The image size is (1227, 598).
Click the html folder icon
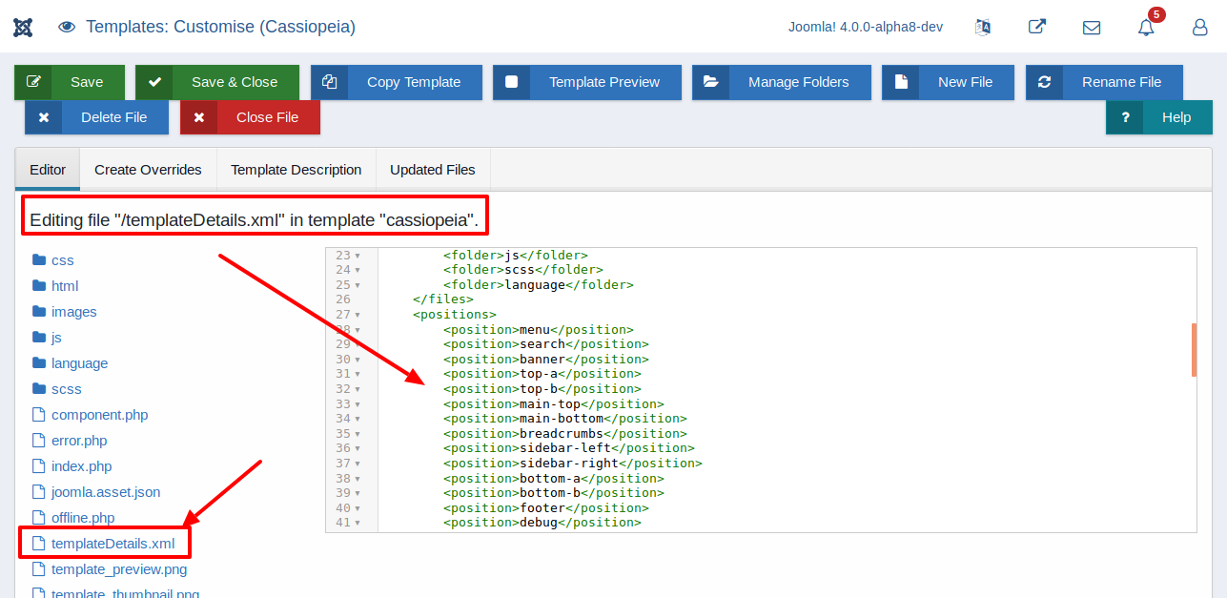click(x=39, y=285)
